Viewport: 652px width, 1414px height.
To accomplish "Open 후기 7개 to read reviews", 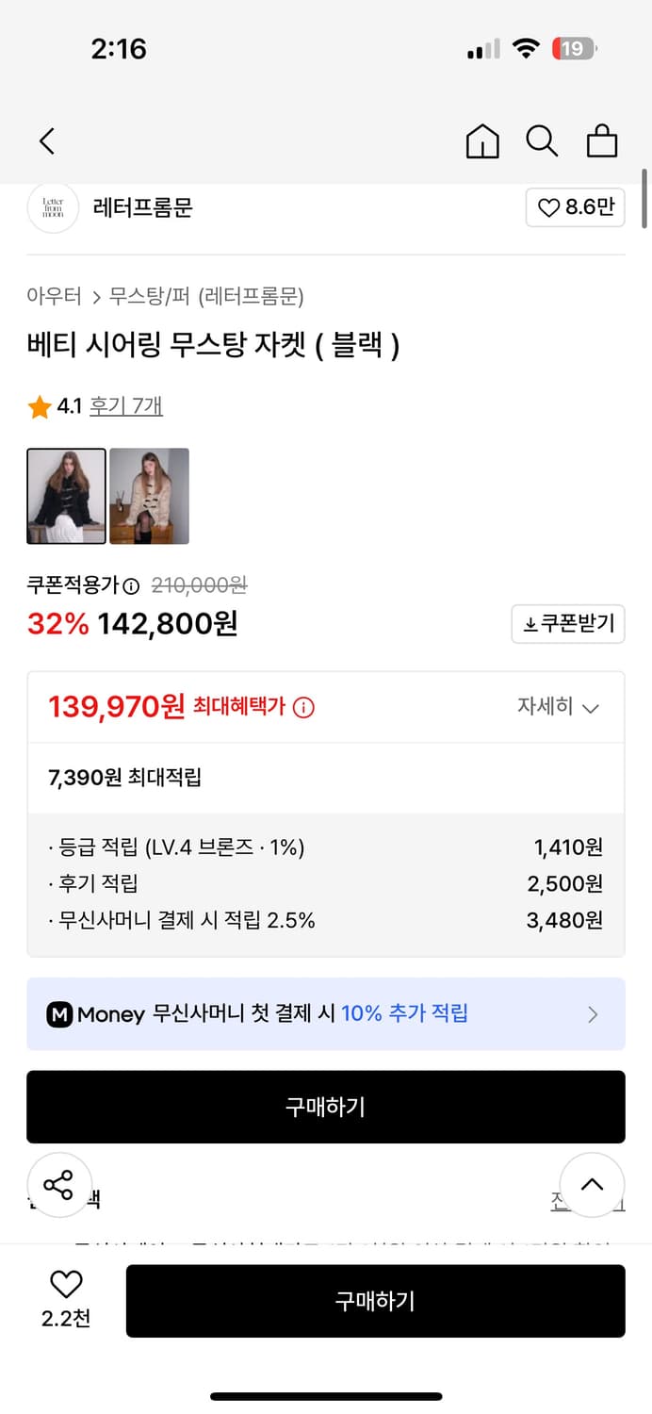I will [126, 405].
